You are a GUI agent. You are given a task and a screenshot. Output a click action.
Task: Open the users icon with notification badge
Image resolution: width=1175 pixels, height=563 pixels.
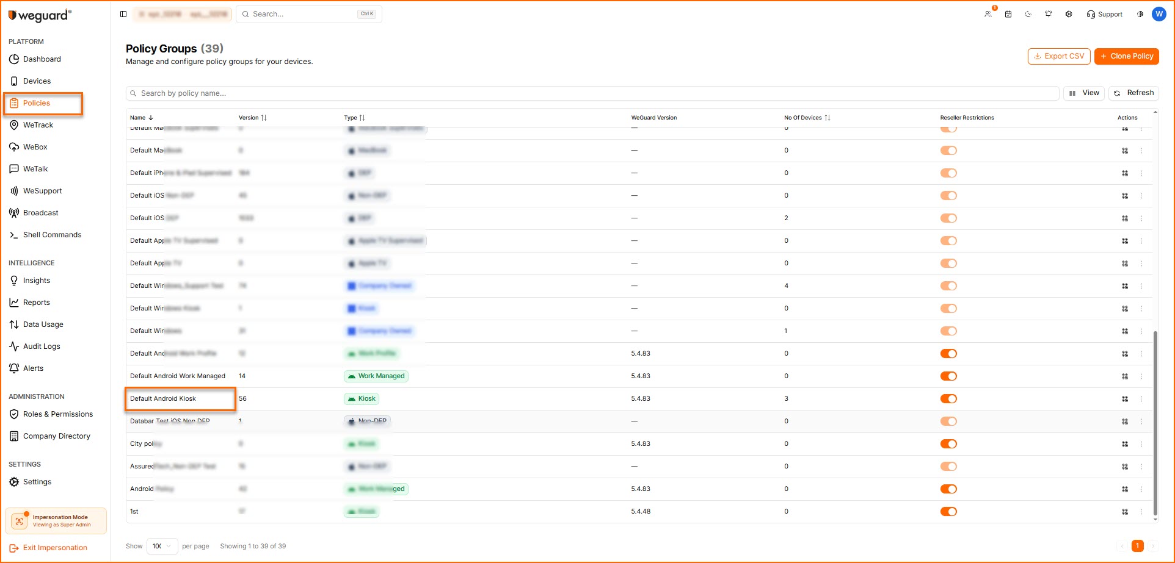click(988, 14)
